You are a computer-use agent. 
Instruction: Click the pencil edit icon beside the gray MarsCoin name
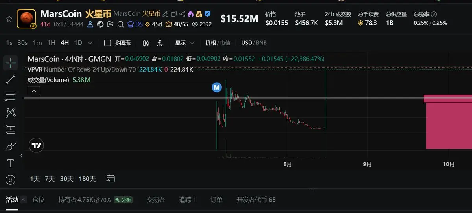[x=166, y=14]
